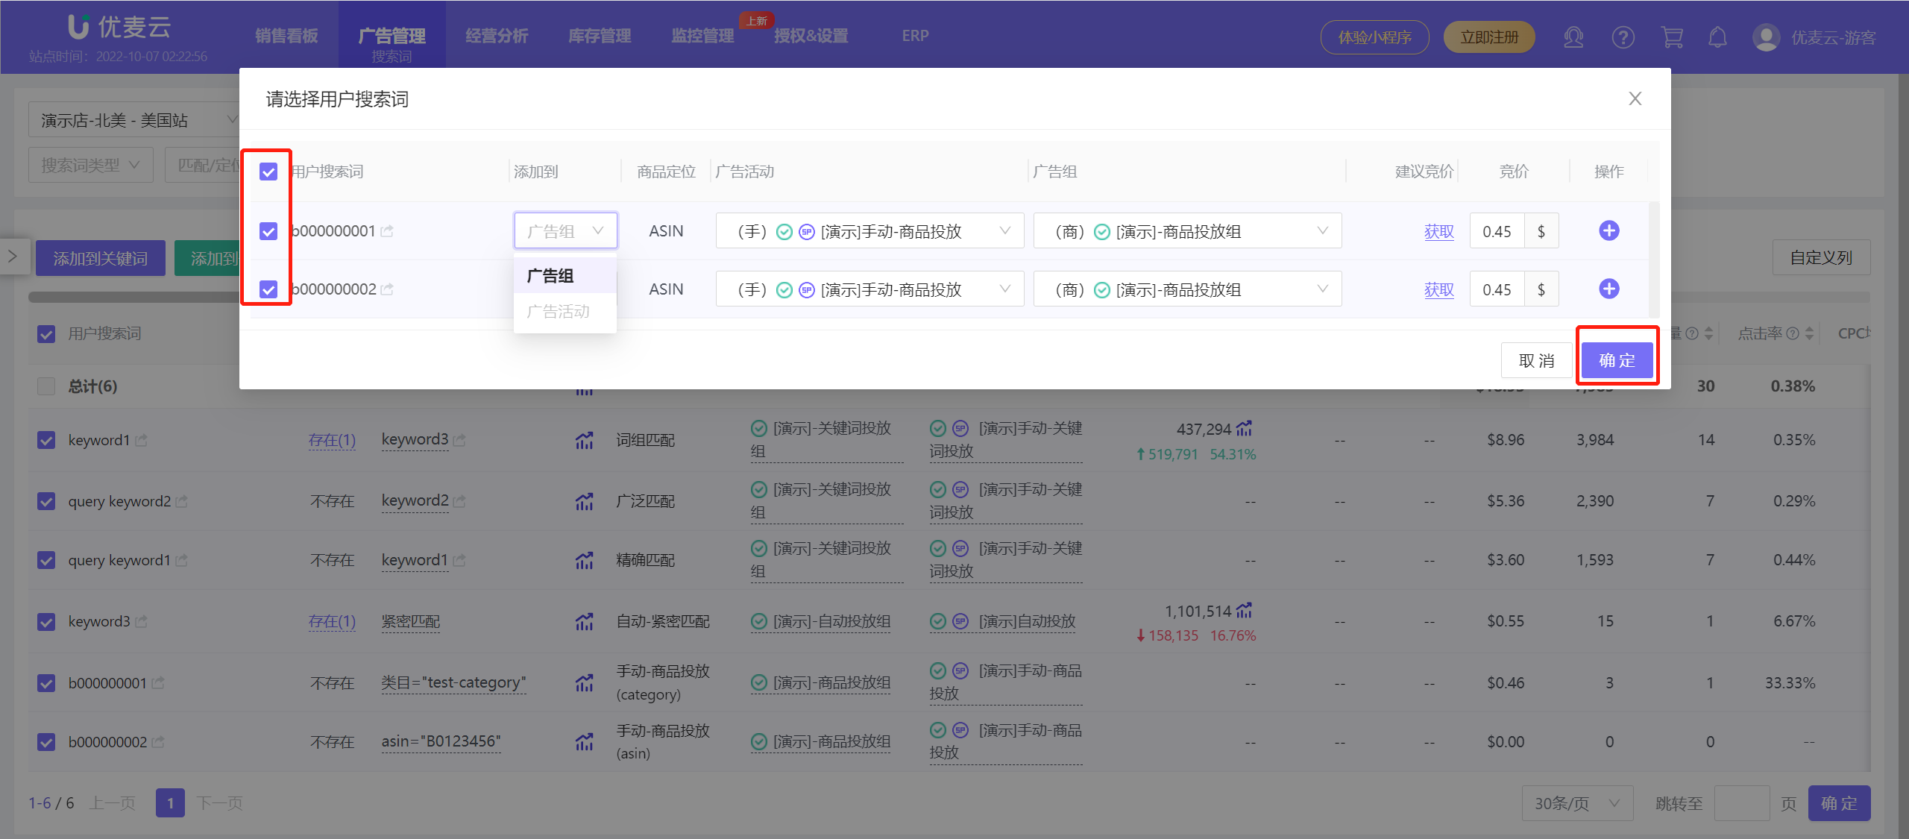Open the external link icon beside b000000001 in dialog
The width and height of the screenshot is (1909, 839).
coord(387,232)
